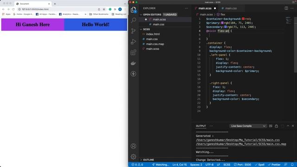Click Ln 4, Col 15 cursor position

pos(180,165)
